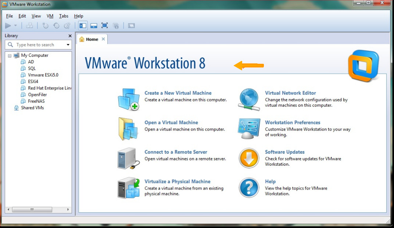This screenshot has width=394, height=228.
Task: Click the Library scrollbar right arrow
Action: coord(68,209)
